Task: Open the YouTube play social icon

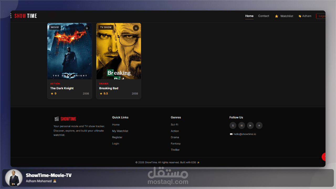Action: pyautogui.click(x=250, y=125)
